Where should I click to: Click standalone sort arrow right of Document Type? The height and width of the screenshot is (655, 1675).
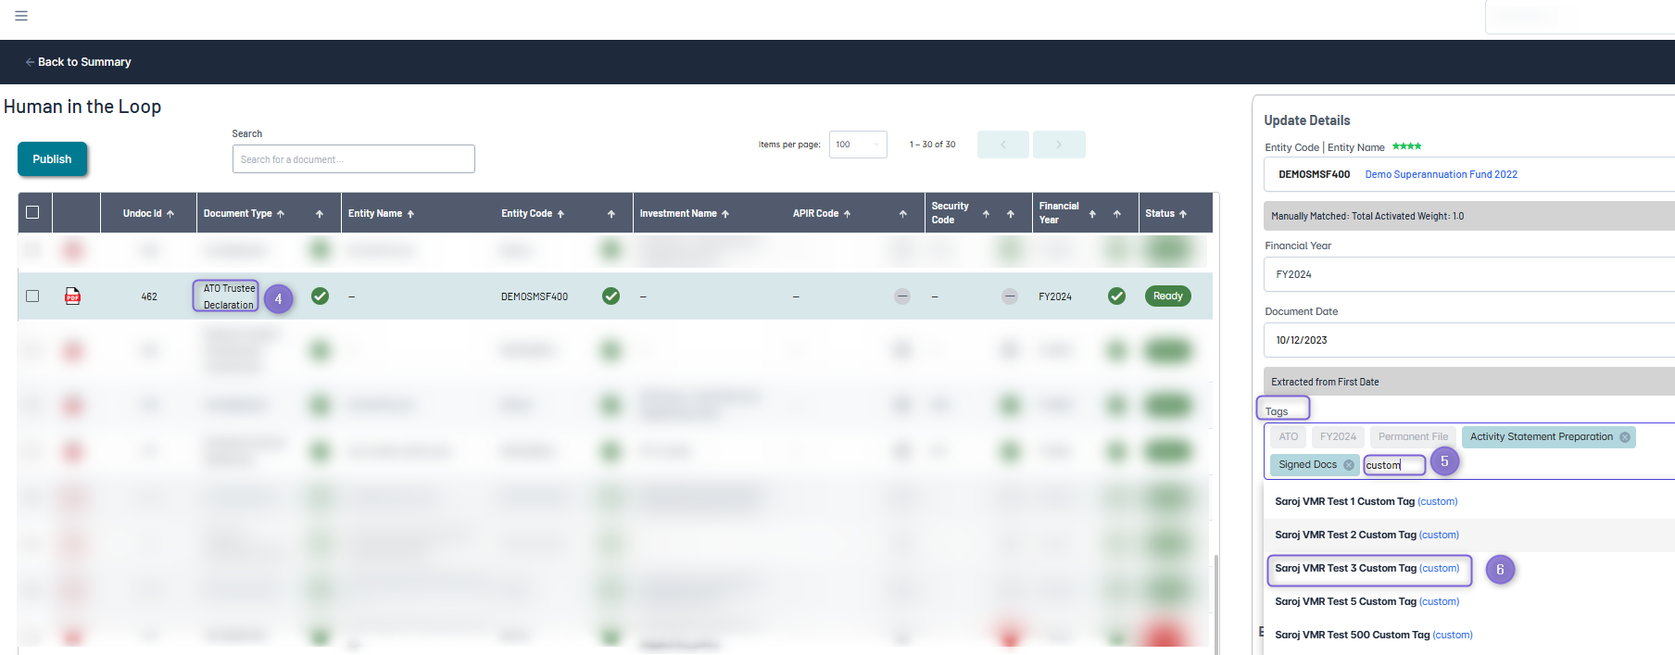(x=320, y=214)
